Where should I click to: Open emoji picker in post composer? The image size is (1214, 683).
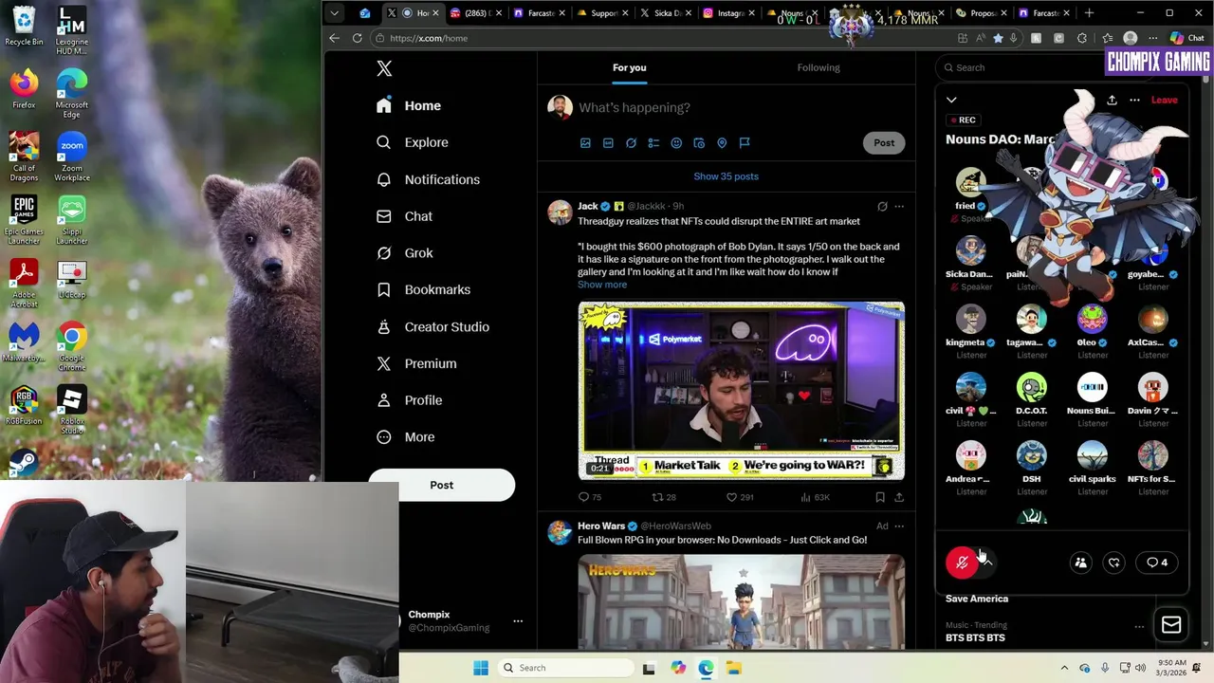point(676,143)
